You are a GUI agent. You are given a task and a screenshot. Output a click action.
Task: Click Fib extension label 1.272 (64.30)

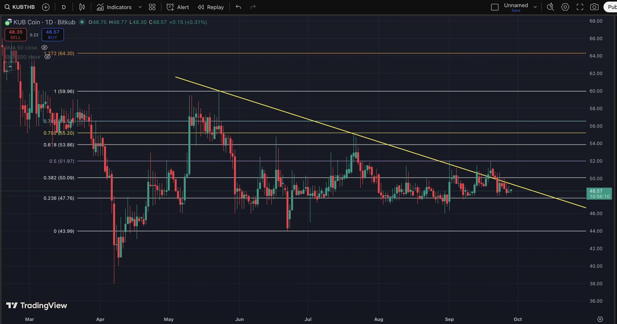coord(59,53)
